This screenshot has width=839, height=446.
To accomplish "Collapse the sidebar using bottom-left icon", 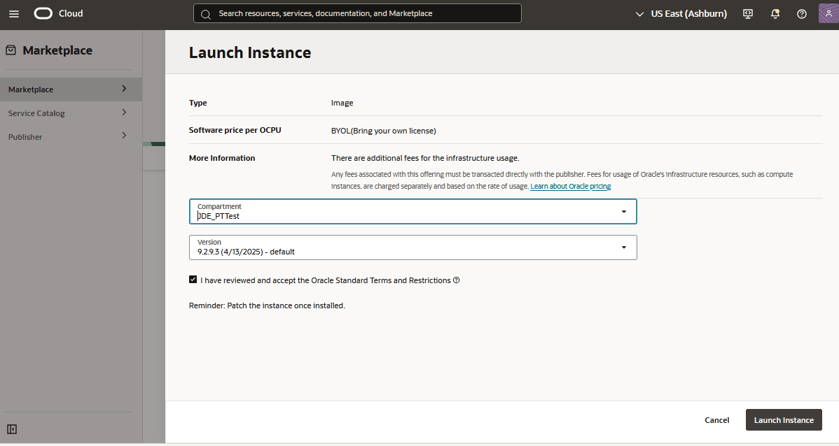I will point(12,429).
